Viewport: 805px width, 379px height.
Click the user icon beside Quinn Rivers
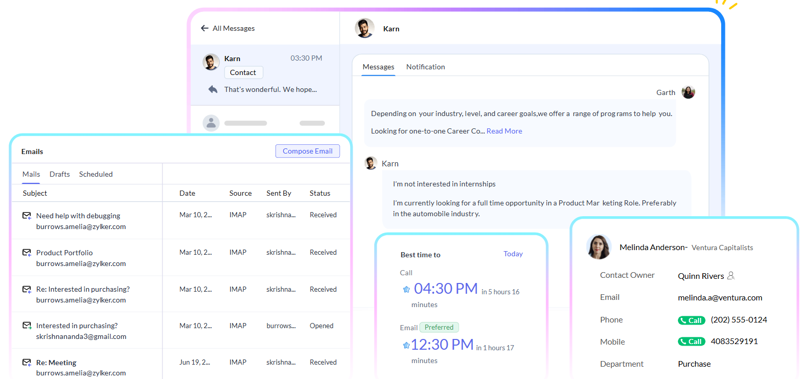(731, 276)
